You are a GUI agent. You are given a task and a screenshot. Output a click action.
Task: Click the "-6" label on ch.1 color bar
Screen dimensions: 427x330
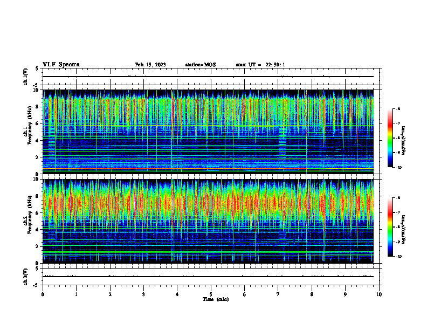(x=398, y=108)
